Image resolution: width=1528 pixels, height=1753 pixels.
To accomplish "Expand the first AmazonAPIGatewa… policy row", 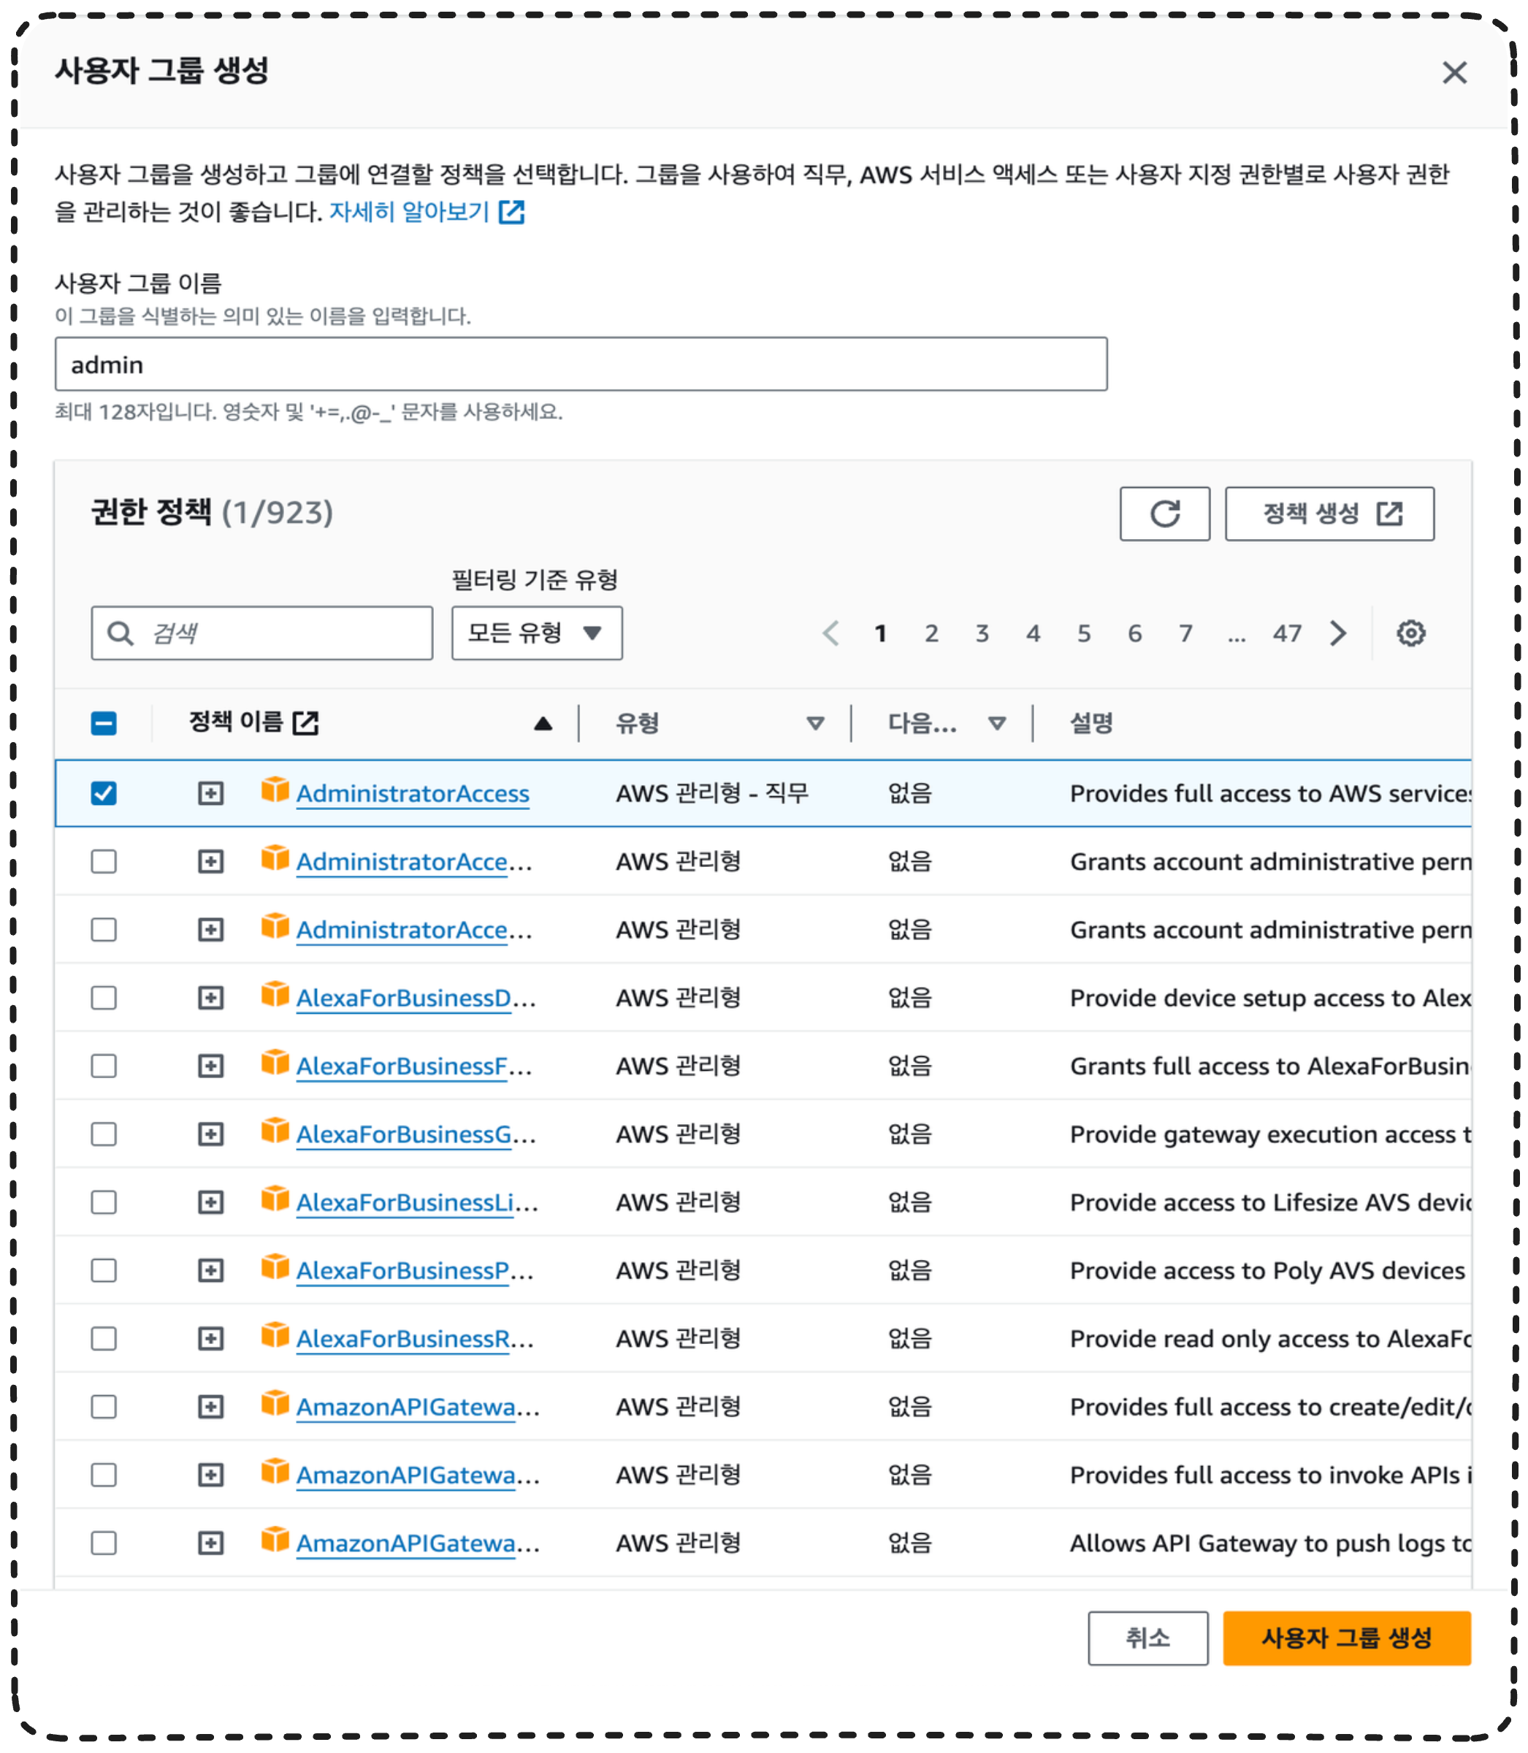I will click(x=210, y=1407).
